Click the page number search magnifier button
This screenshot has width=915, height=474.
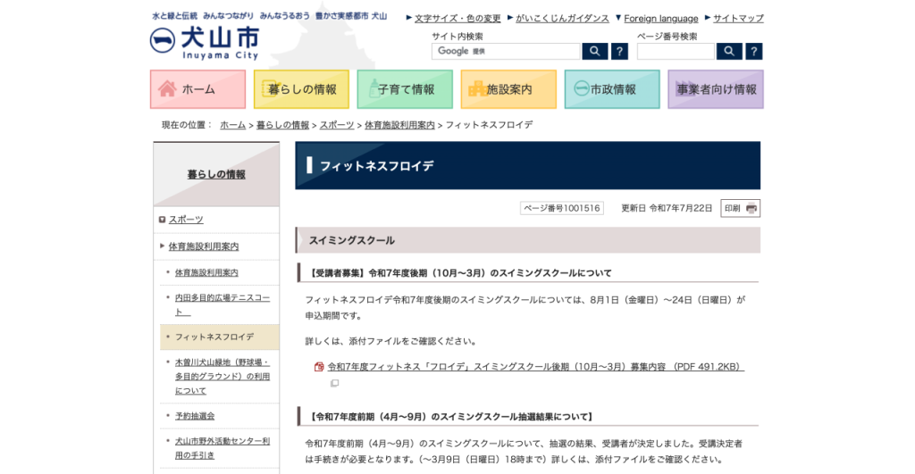729,51
